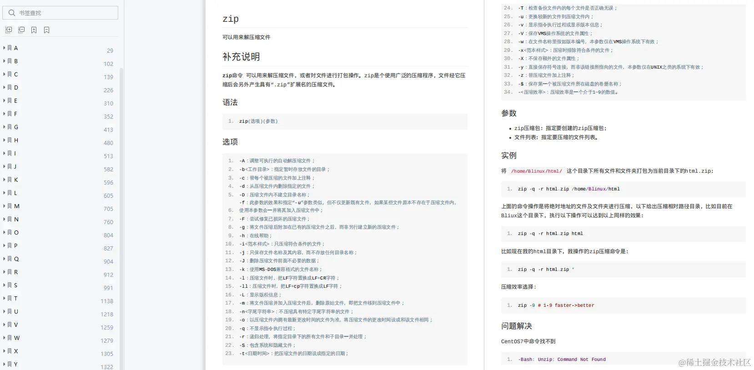Click page number 102 in bookmark list
This screenshot has width=754, height=370.
click(x=108, y=64)
